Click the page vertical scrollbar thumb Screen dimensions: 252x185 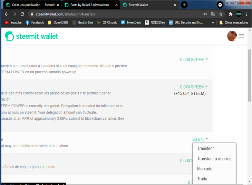click(249, 75)
